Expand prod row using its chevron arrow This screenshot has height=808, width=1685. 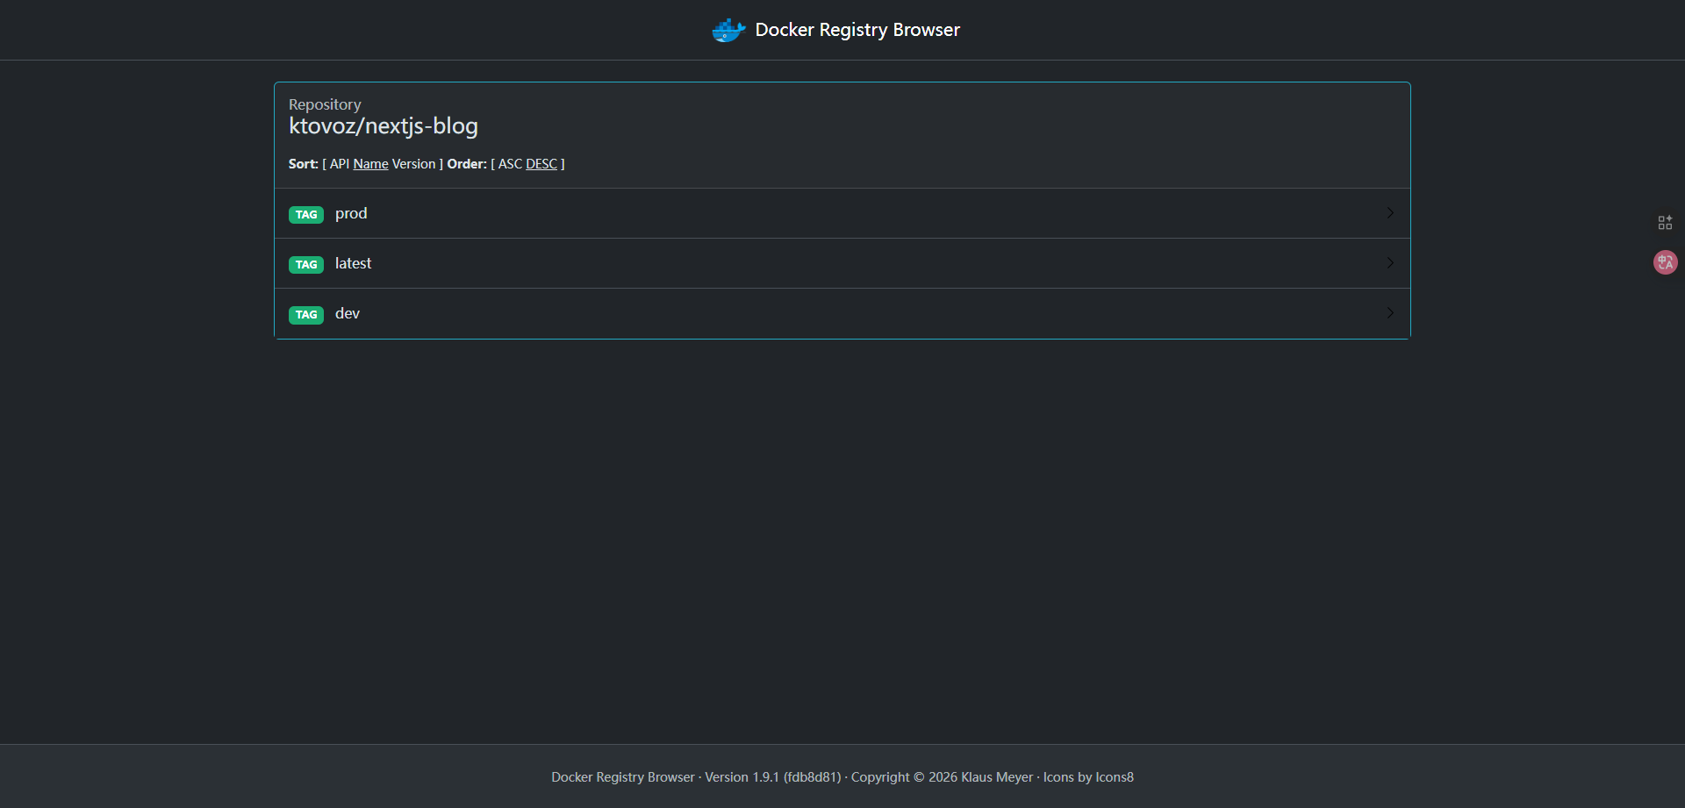[x=1389, y=213]
